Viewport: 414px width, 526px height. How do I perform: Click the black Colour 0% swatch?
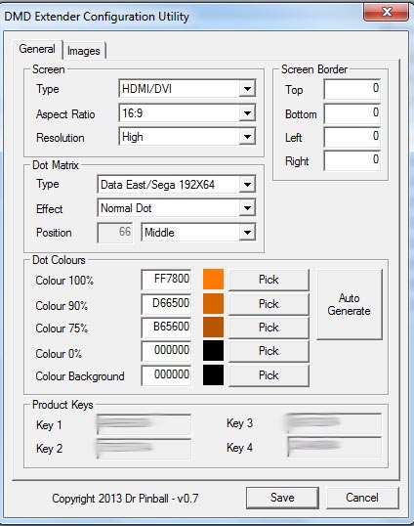(x=213, y=351)
